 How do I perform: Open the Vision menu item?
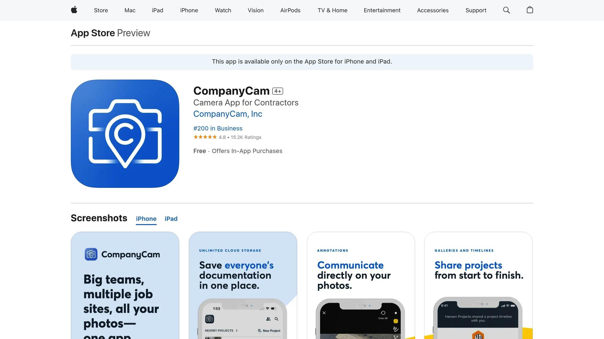(256, 10)
